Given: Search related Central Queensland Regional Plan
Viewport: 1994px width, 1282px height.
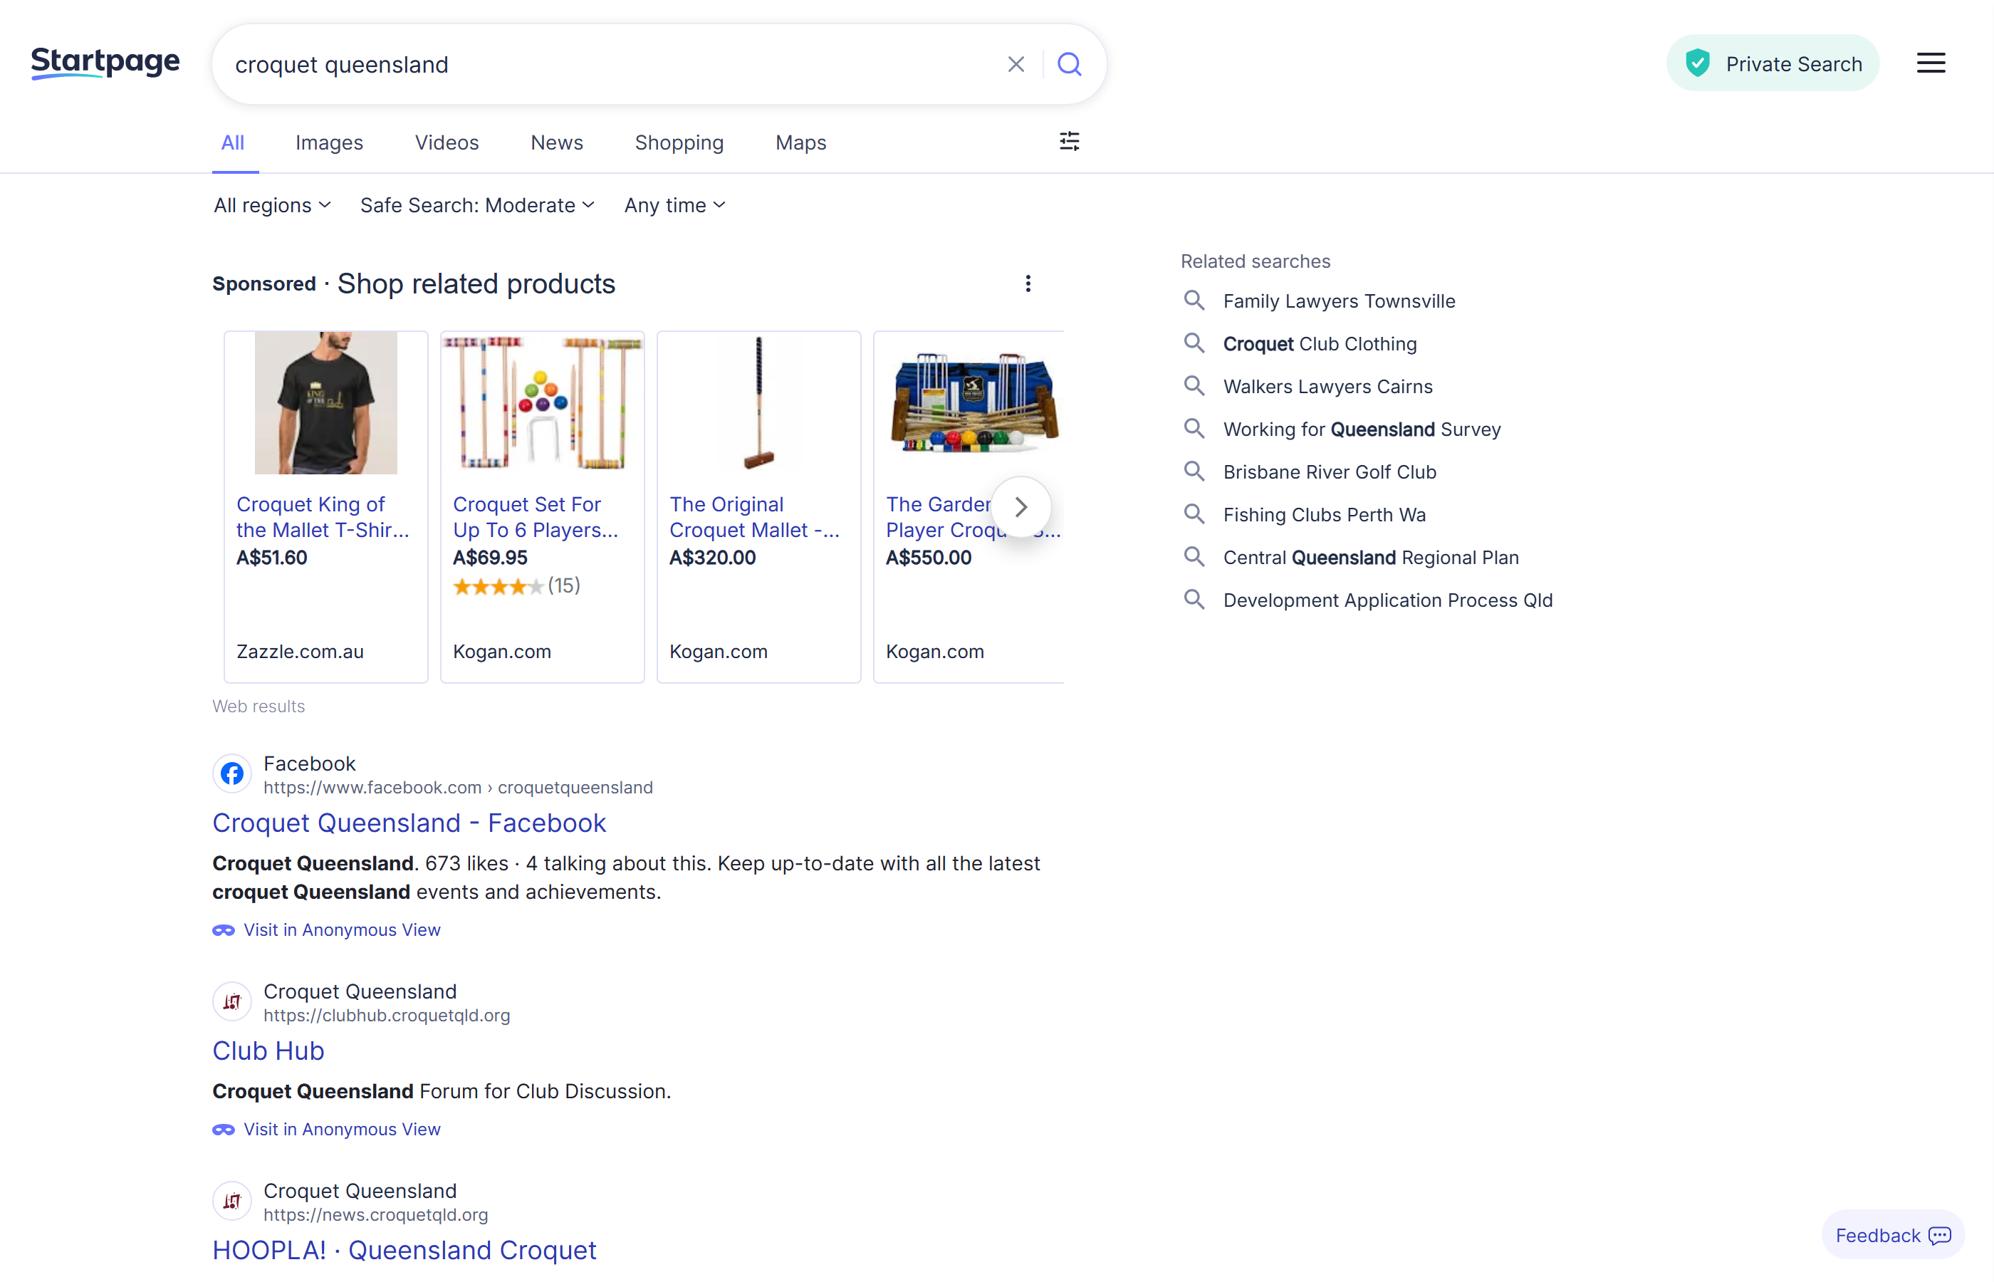Looking at the screenshot, I should point(1372,558).
